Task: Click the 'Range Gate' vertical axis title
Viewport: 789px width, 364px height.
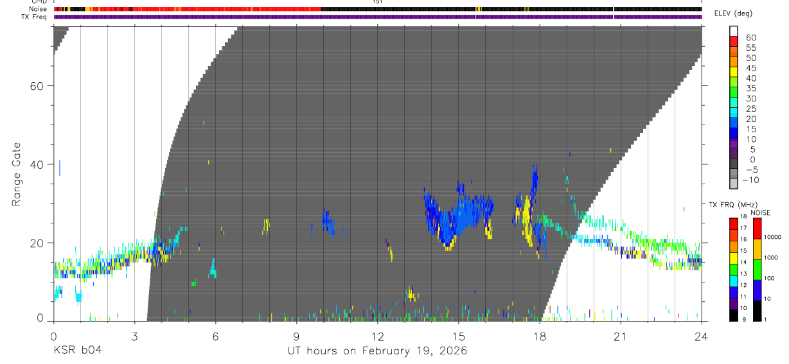Action: (x=16, y=174)
